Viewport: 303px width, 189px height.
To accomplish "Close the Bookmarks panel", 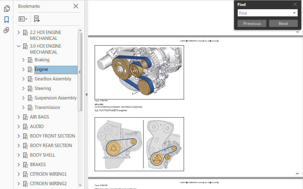I will click(x=76, y=6).
